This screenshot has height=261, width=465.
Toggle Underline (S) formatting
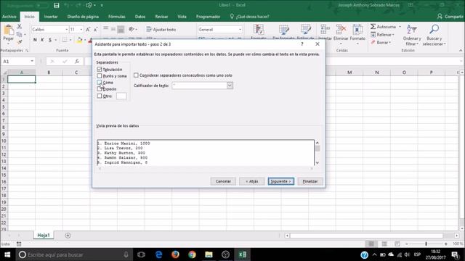50,40
